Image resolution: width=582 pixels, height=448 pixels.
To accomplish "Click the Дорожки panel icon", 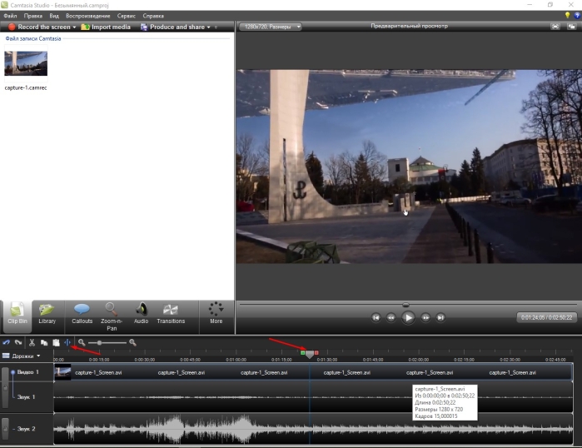I will pyautogui.click(x=6, y=356).
